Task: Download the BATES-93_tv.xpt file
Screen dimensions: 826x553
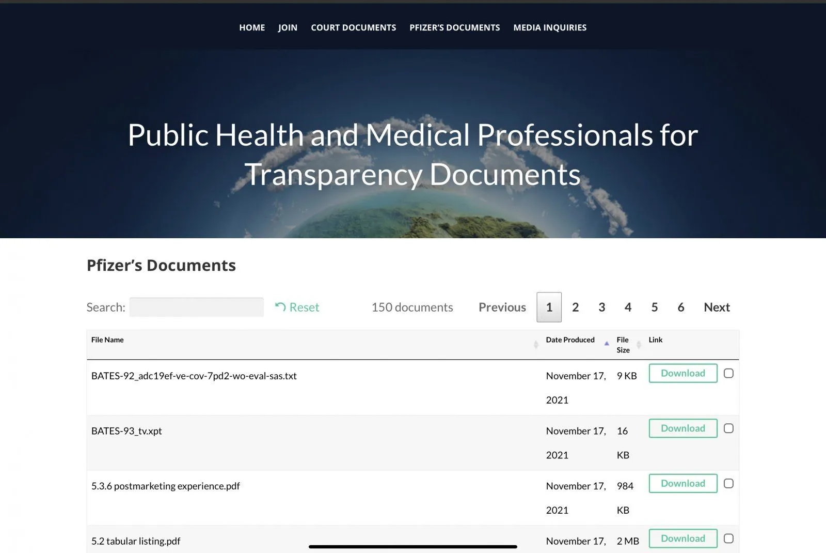Action: [x=682, y=428]
